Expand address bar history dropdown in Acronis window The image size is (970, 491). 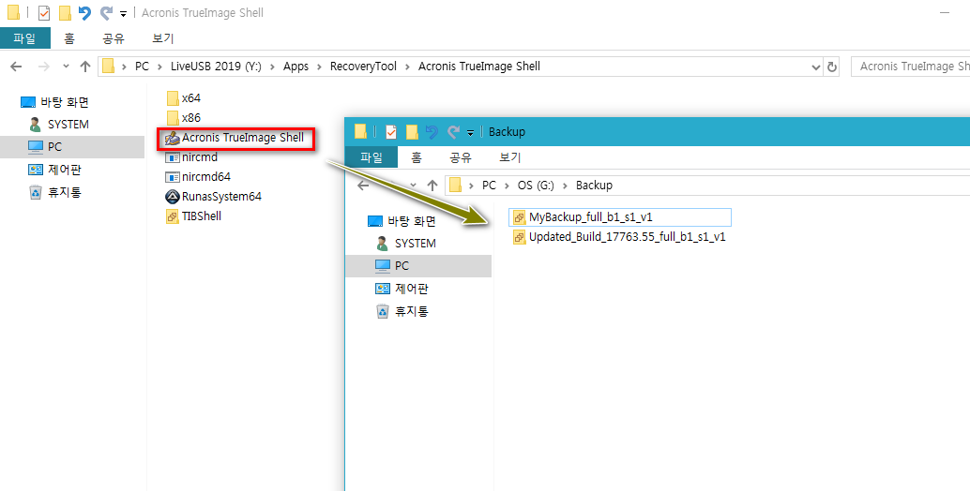tap(816, 67)
